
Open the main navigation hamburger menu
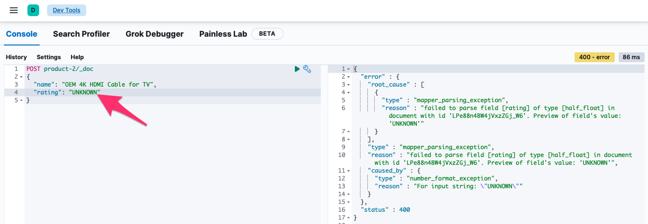tap(14, 10)
